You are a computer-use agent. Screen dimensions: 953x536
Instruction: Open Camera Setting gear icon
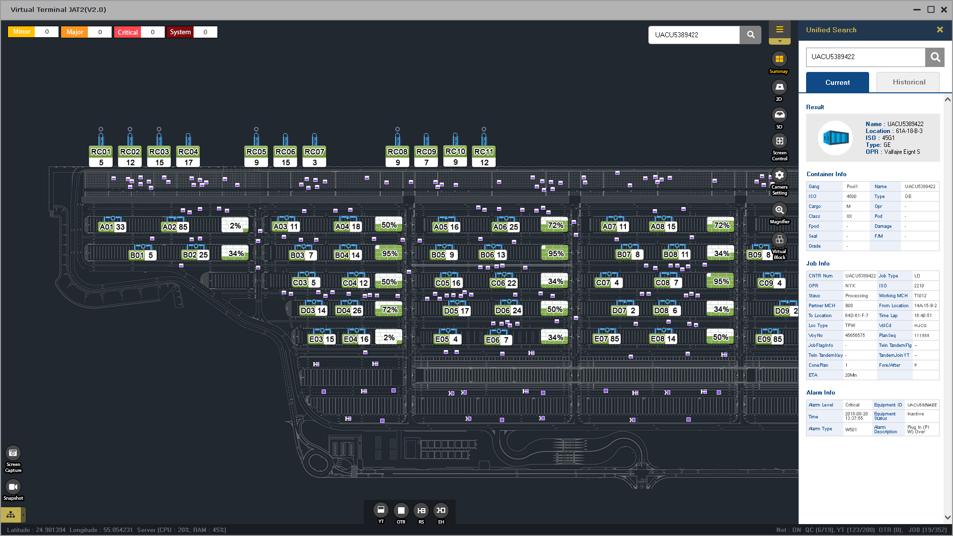click(x=779, y=175)
